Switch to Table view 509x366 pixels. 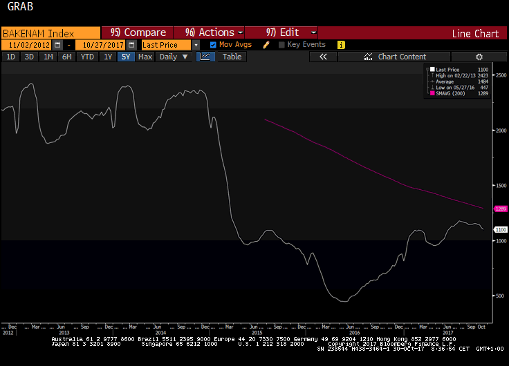(232, 57)
